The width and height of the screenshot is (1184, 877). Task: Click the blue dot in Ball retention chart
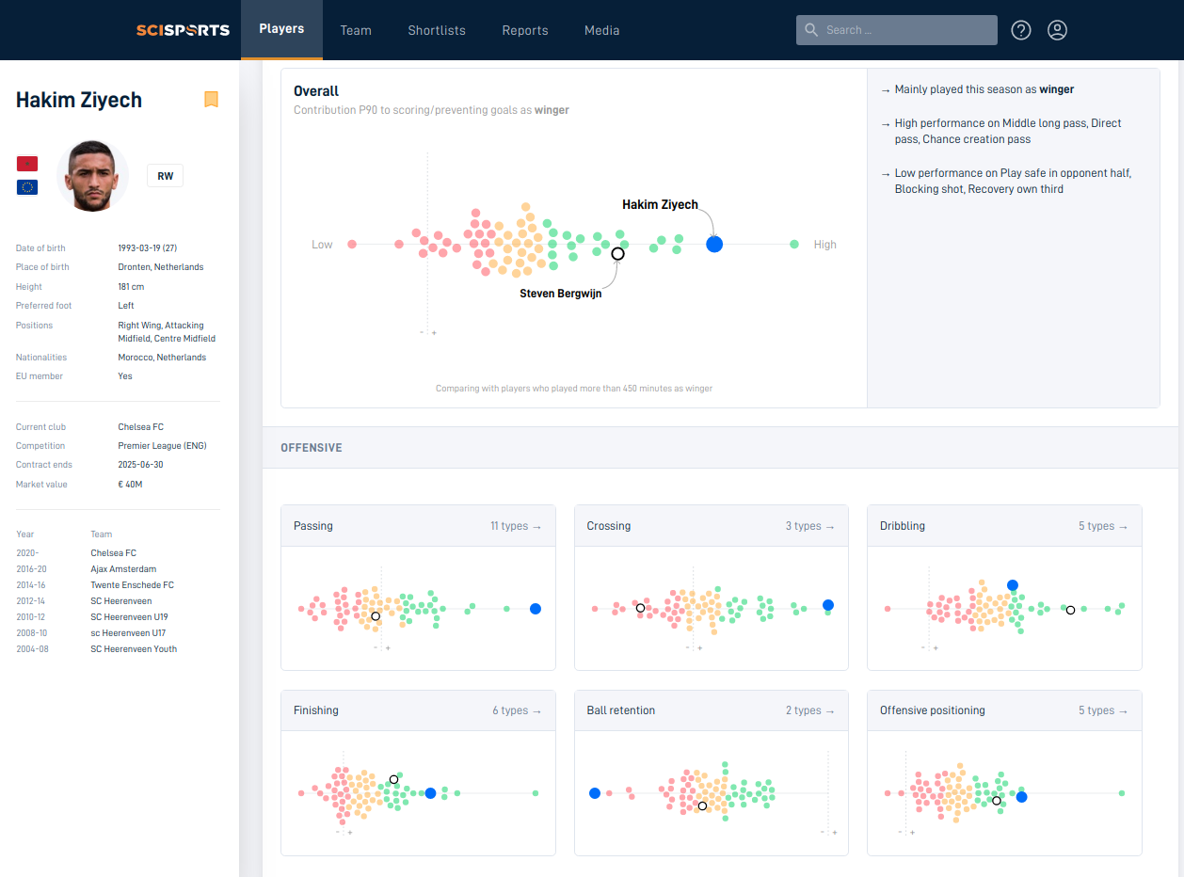pyautogui.click(x=595, y=793)
